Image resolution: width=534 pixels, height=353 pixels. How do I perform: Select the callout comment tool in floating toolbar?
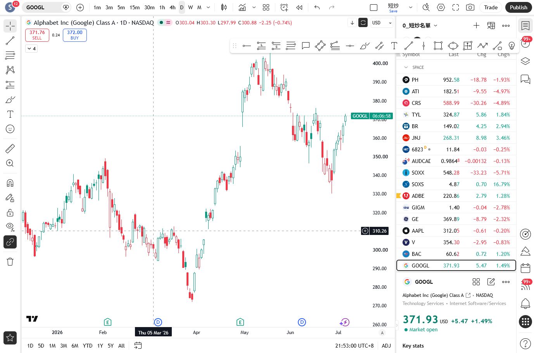coord(306,46)
